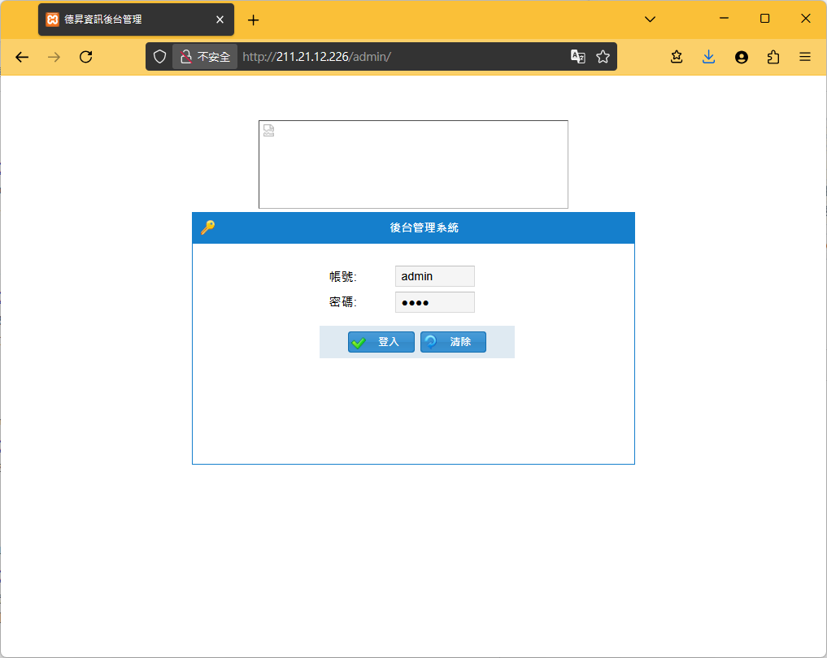The height and width of the screenshot is (658, 827).
Task: Click the 不安全 connection warning badge
Action: [x=205, y=57]
